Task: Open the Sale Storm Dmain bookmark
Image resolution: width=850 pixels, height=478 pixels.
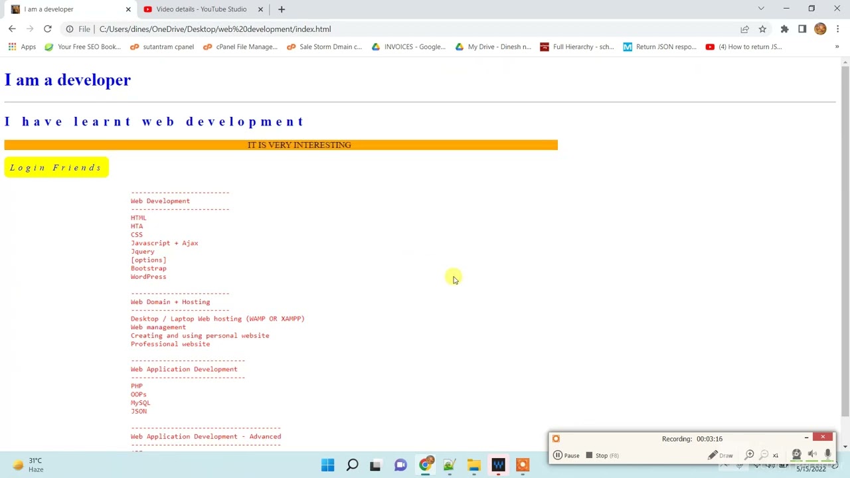Action: point(324,46)
